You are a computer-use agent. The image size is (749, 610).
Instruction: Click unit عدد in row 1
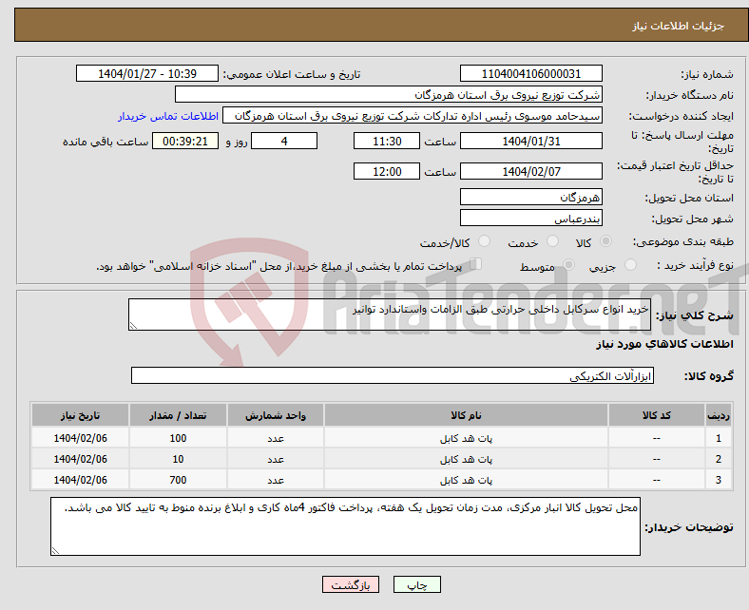coord(276,439)
